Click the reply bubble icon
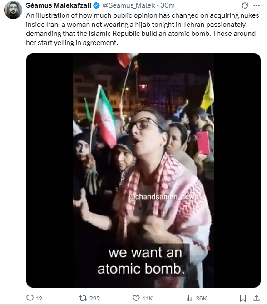267x305 pixels. [x=30, y=298]
